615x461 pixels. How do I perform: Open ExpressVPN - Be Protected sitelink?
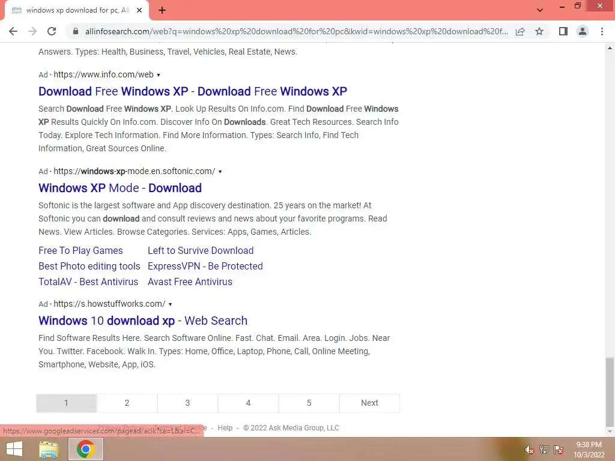(205, 266)
